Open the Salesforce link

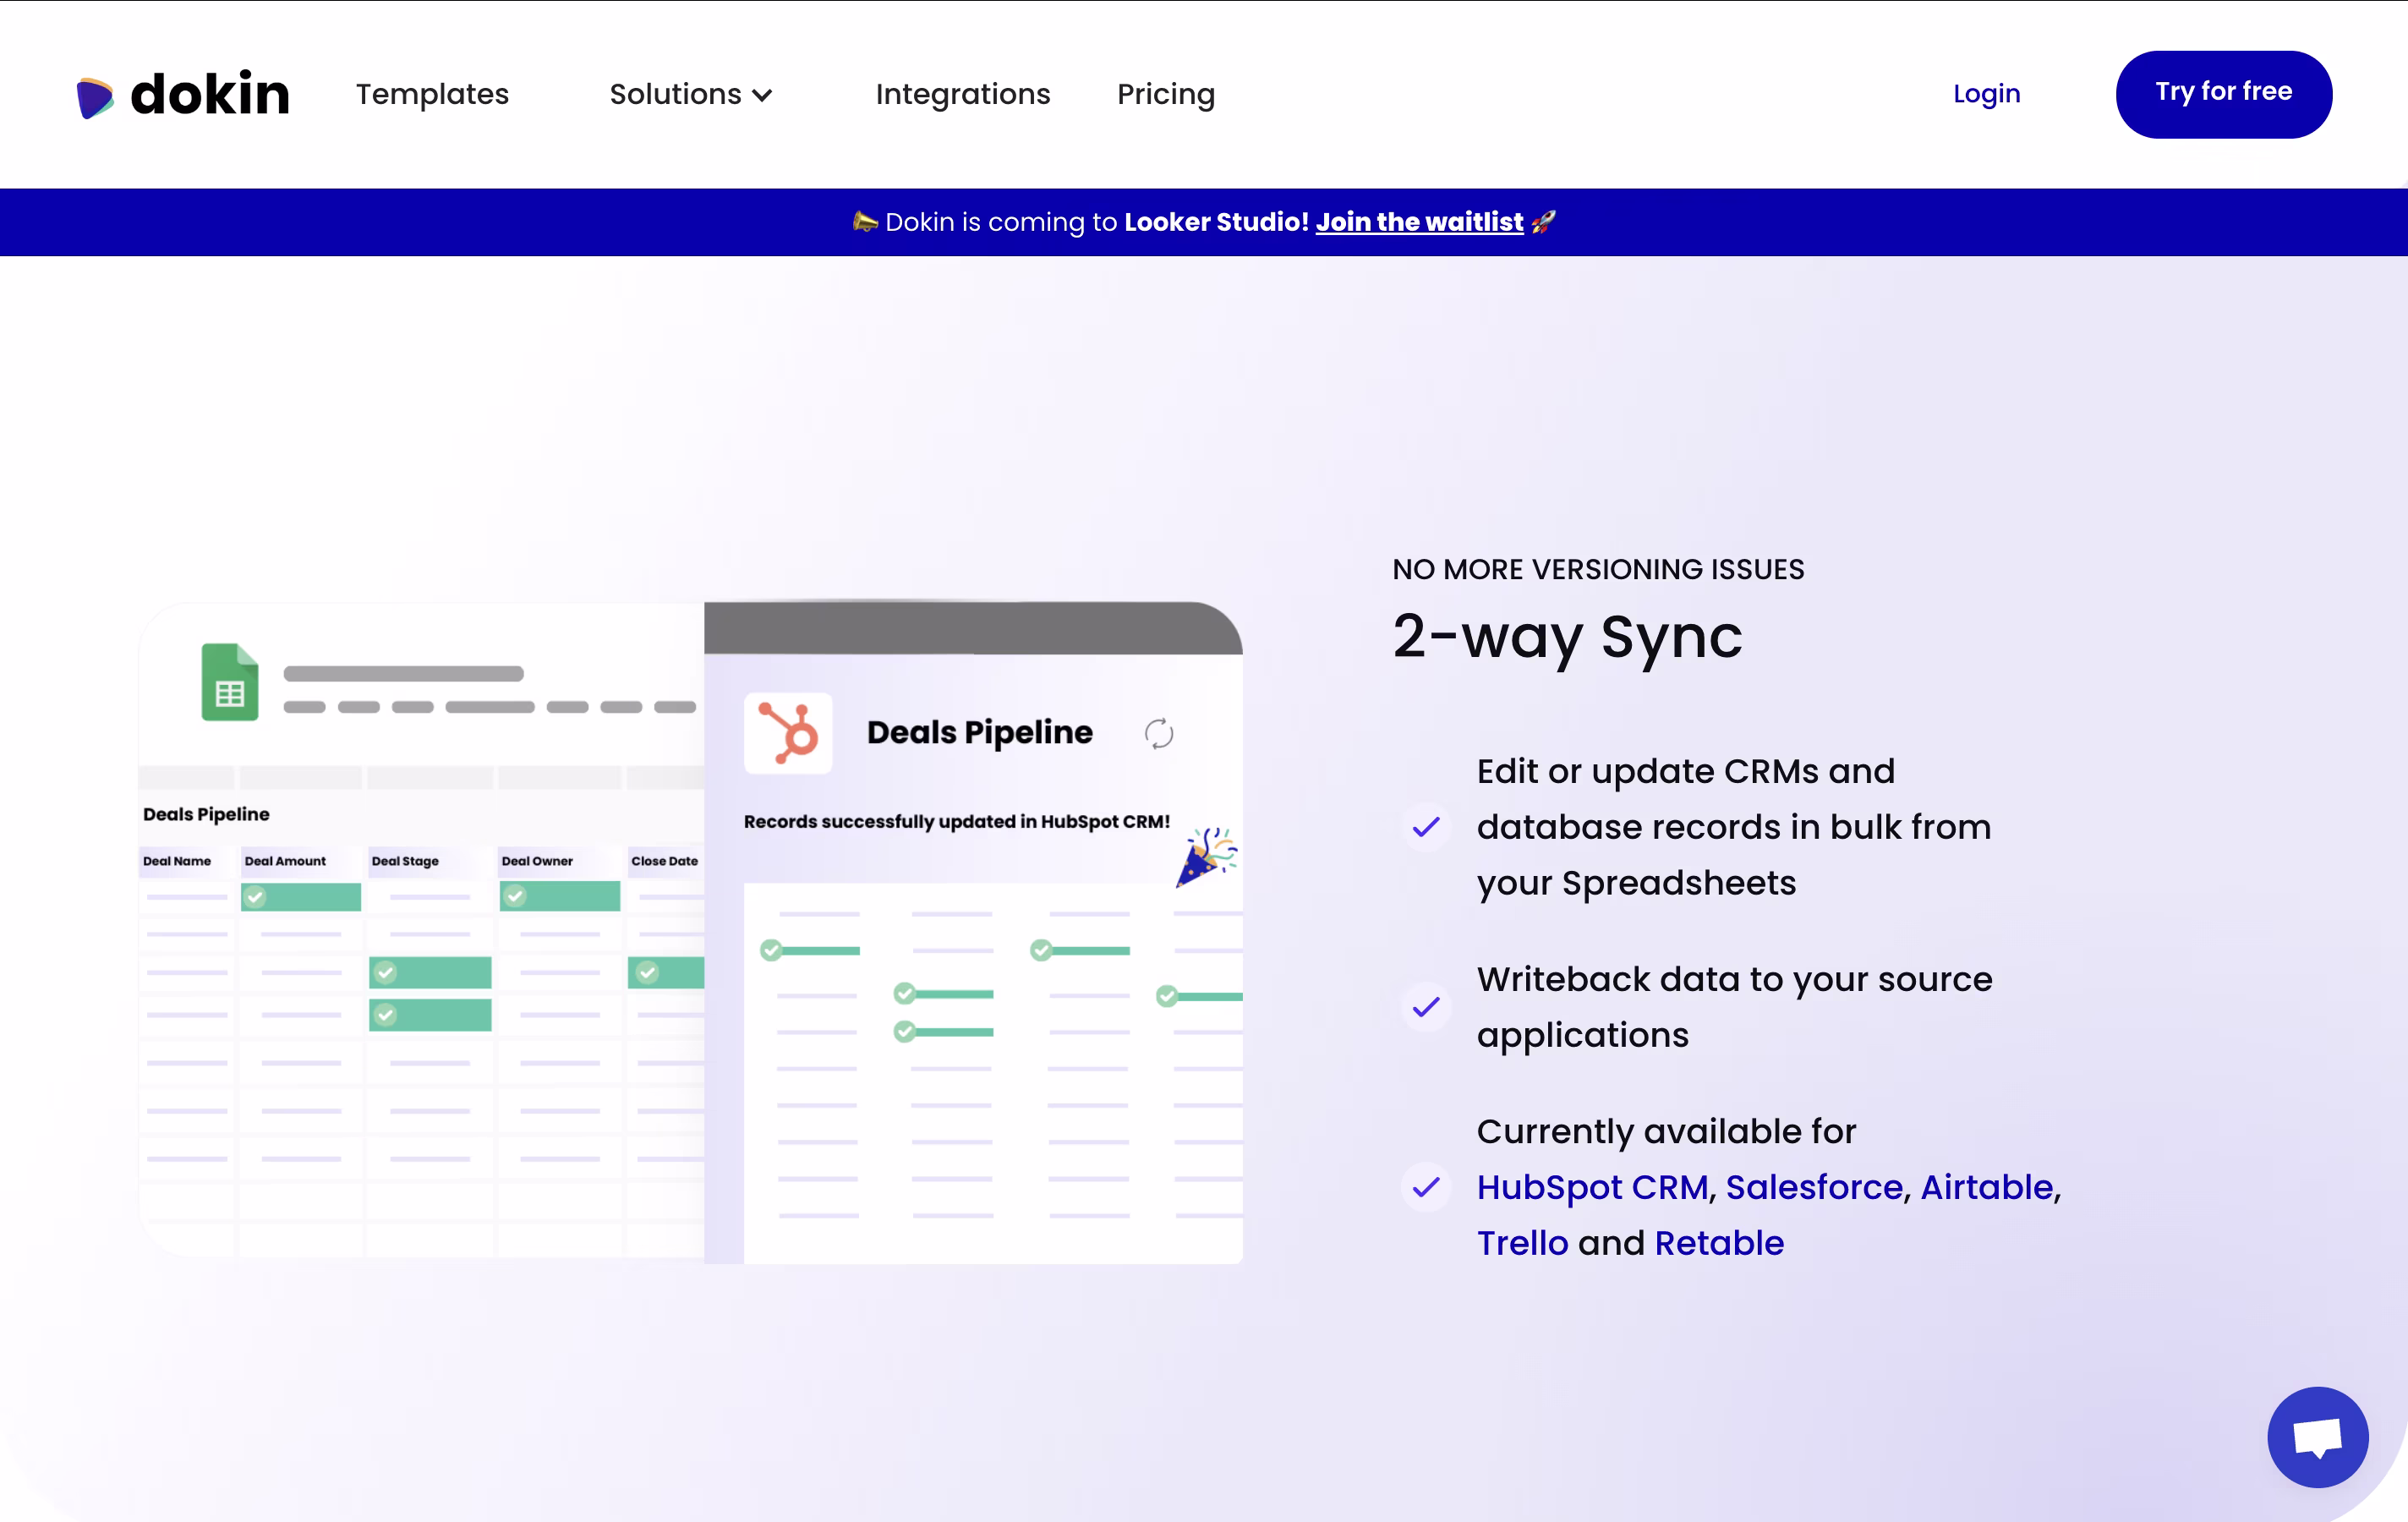click(x=1814, y=1187)
